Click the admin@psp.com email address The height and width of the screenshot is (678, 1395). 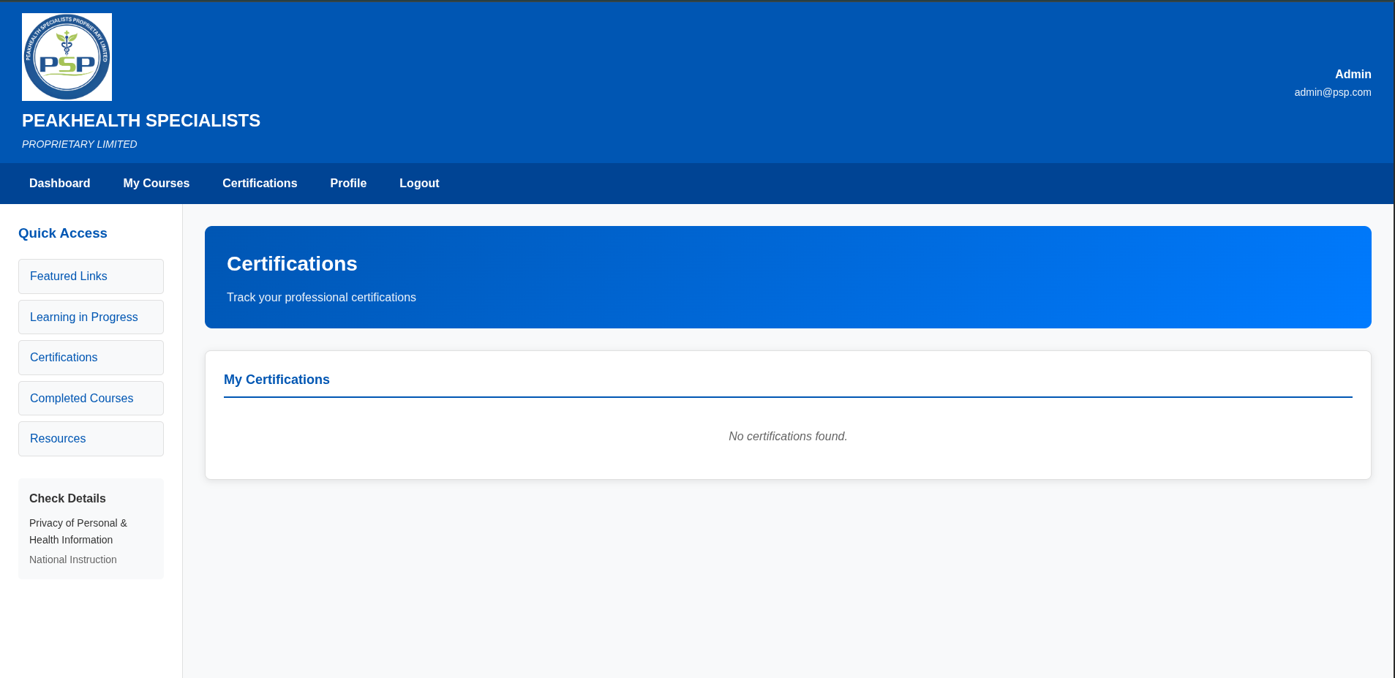click(x=1332, y=92)
